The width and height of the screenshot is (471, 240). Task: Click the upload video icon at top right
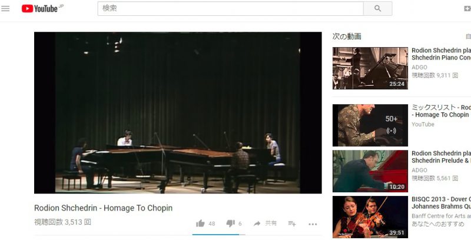pyautogui.click(x=467, y=8)
